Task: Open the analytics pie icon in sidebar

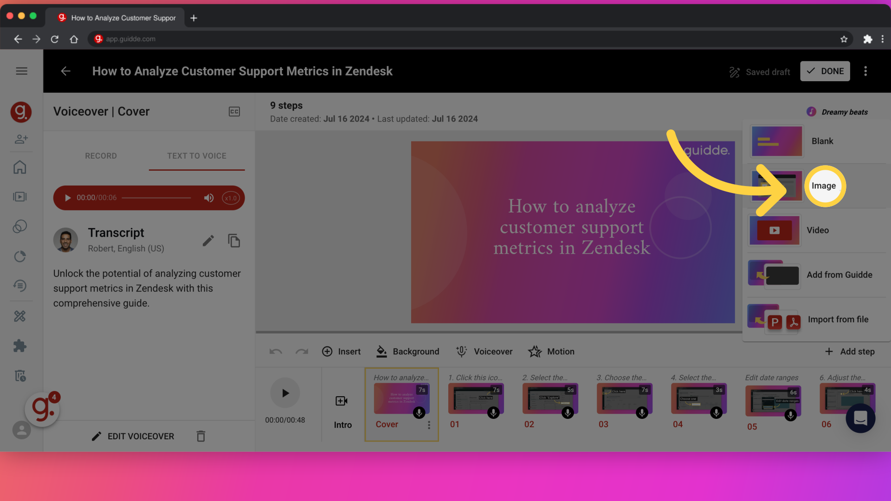Action: click(20, 256)
